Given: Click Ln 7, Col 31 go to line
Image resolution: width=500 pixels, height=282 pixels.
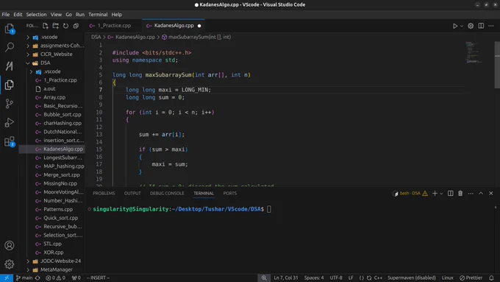Looking at the screenshot, I should click(286, 278).
